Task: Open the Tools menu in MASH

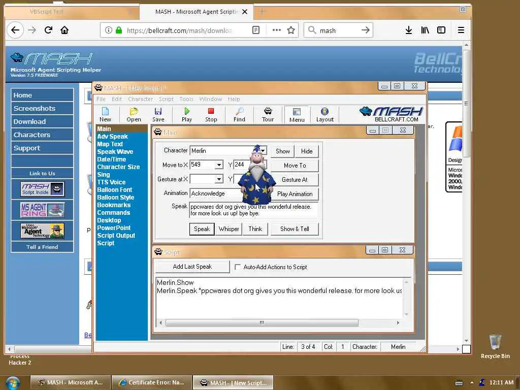Action: [x=186, y=99]
